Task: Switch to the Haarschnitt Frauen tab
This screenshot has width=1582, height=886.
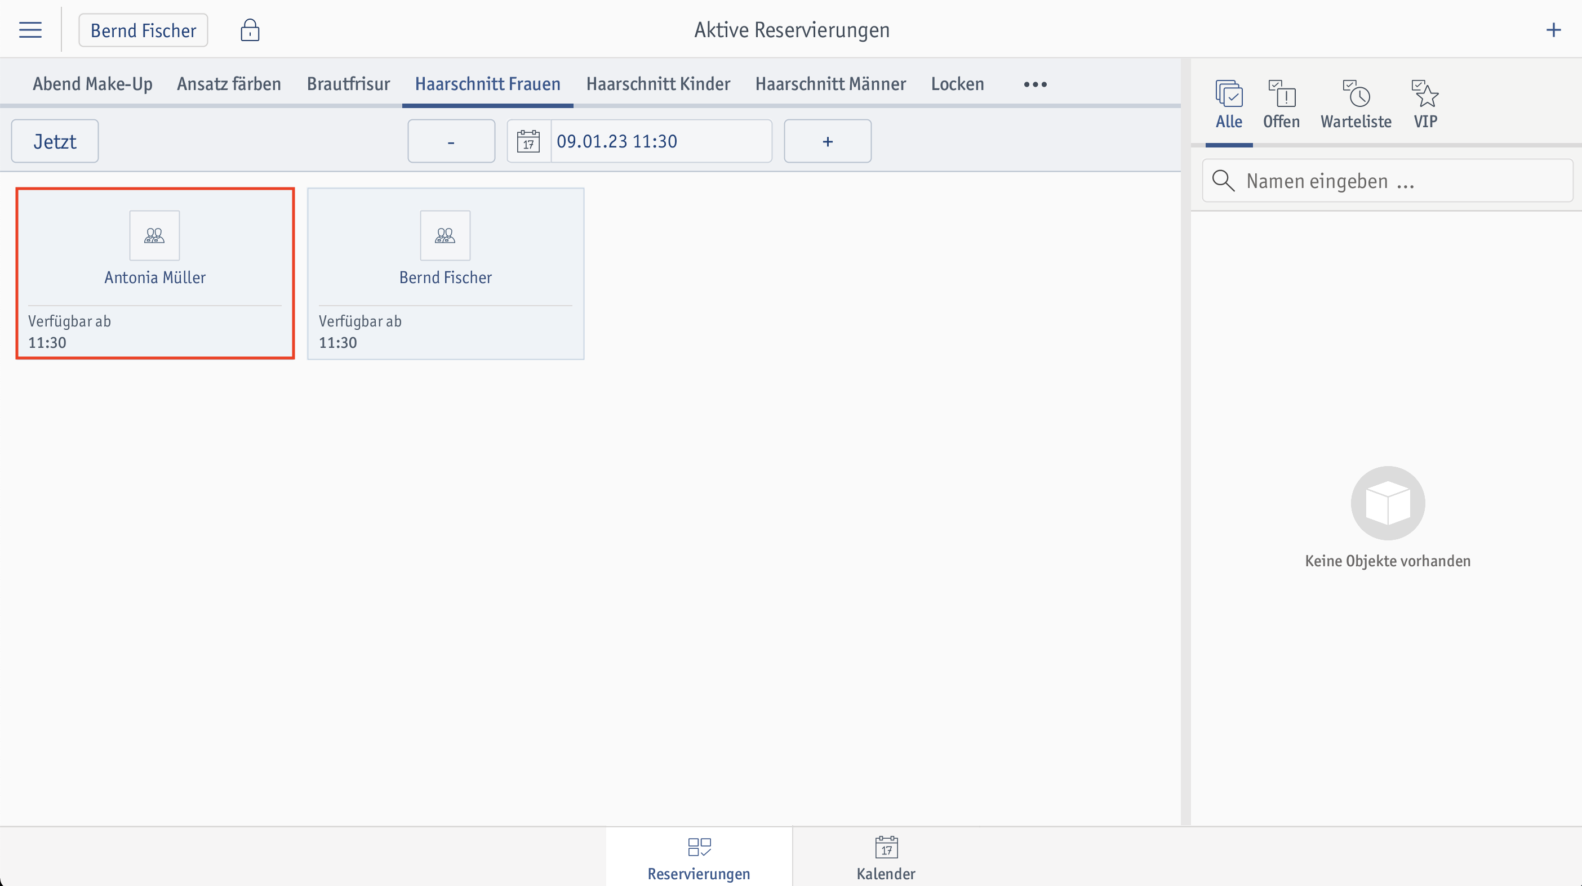Action: point(488,84)
